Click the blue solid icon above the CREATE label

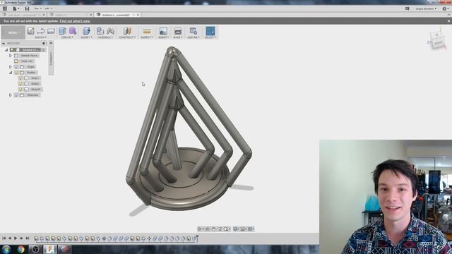pos(62,31)
